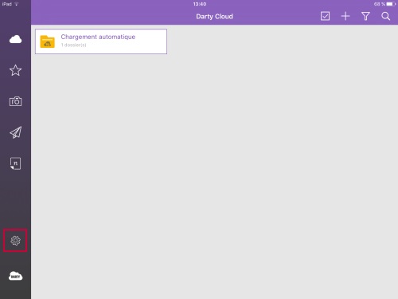Screen dimensions: 398x299
Task: Open search with magnifier icon
Action: (x=386, y=16)
